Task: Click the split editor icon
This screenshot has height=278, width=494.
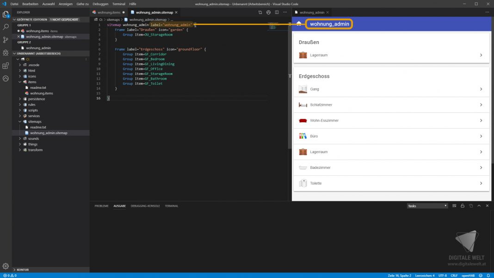Action: coord(277,12)
